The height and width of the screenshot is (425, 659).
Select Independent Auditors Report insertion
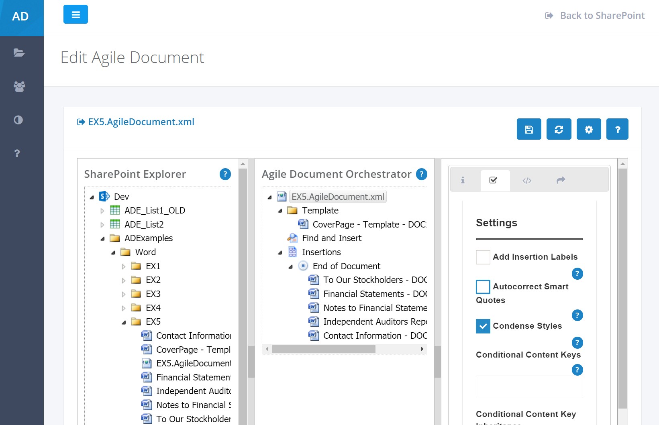[375, 322]
